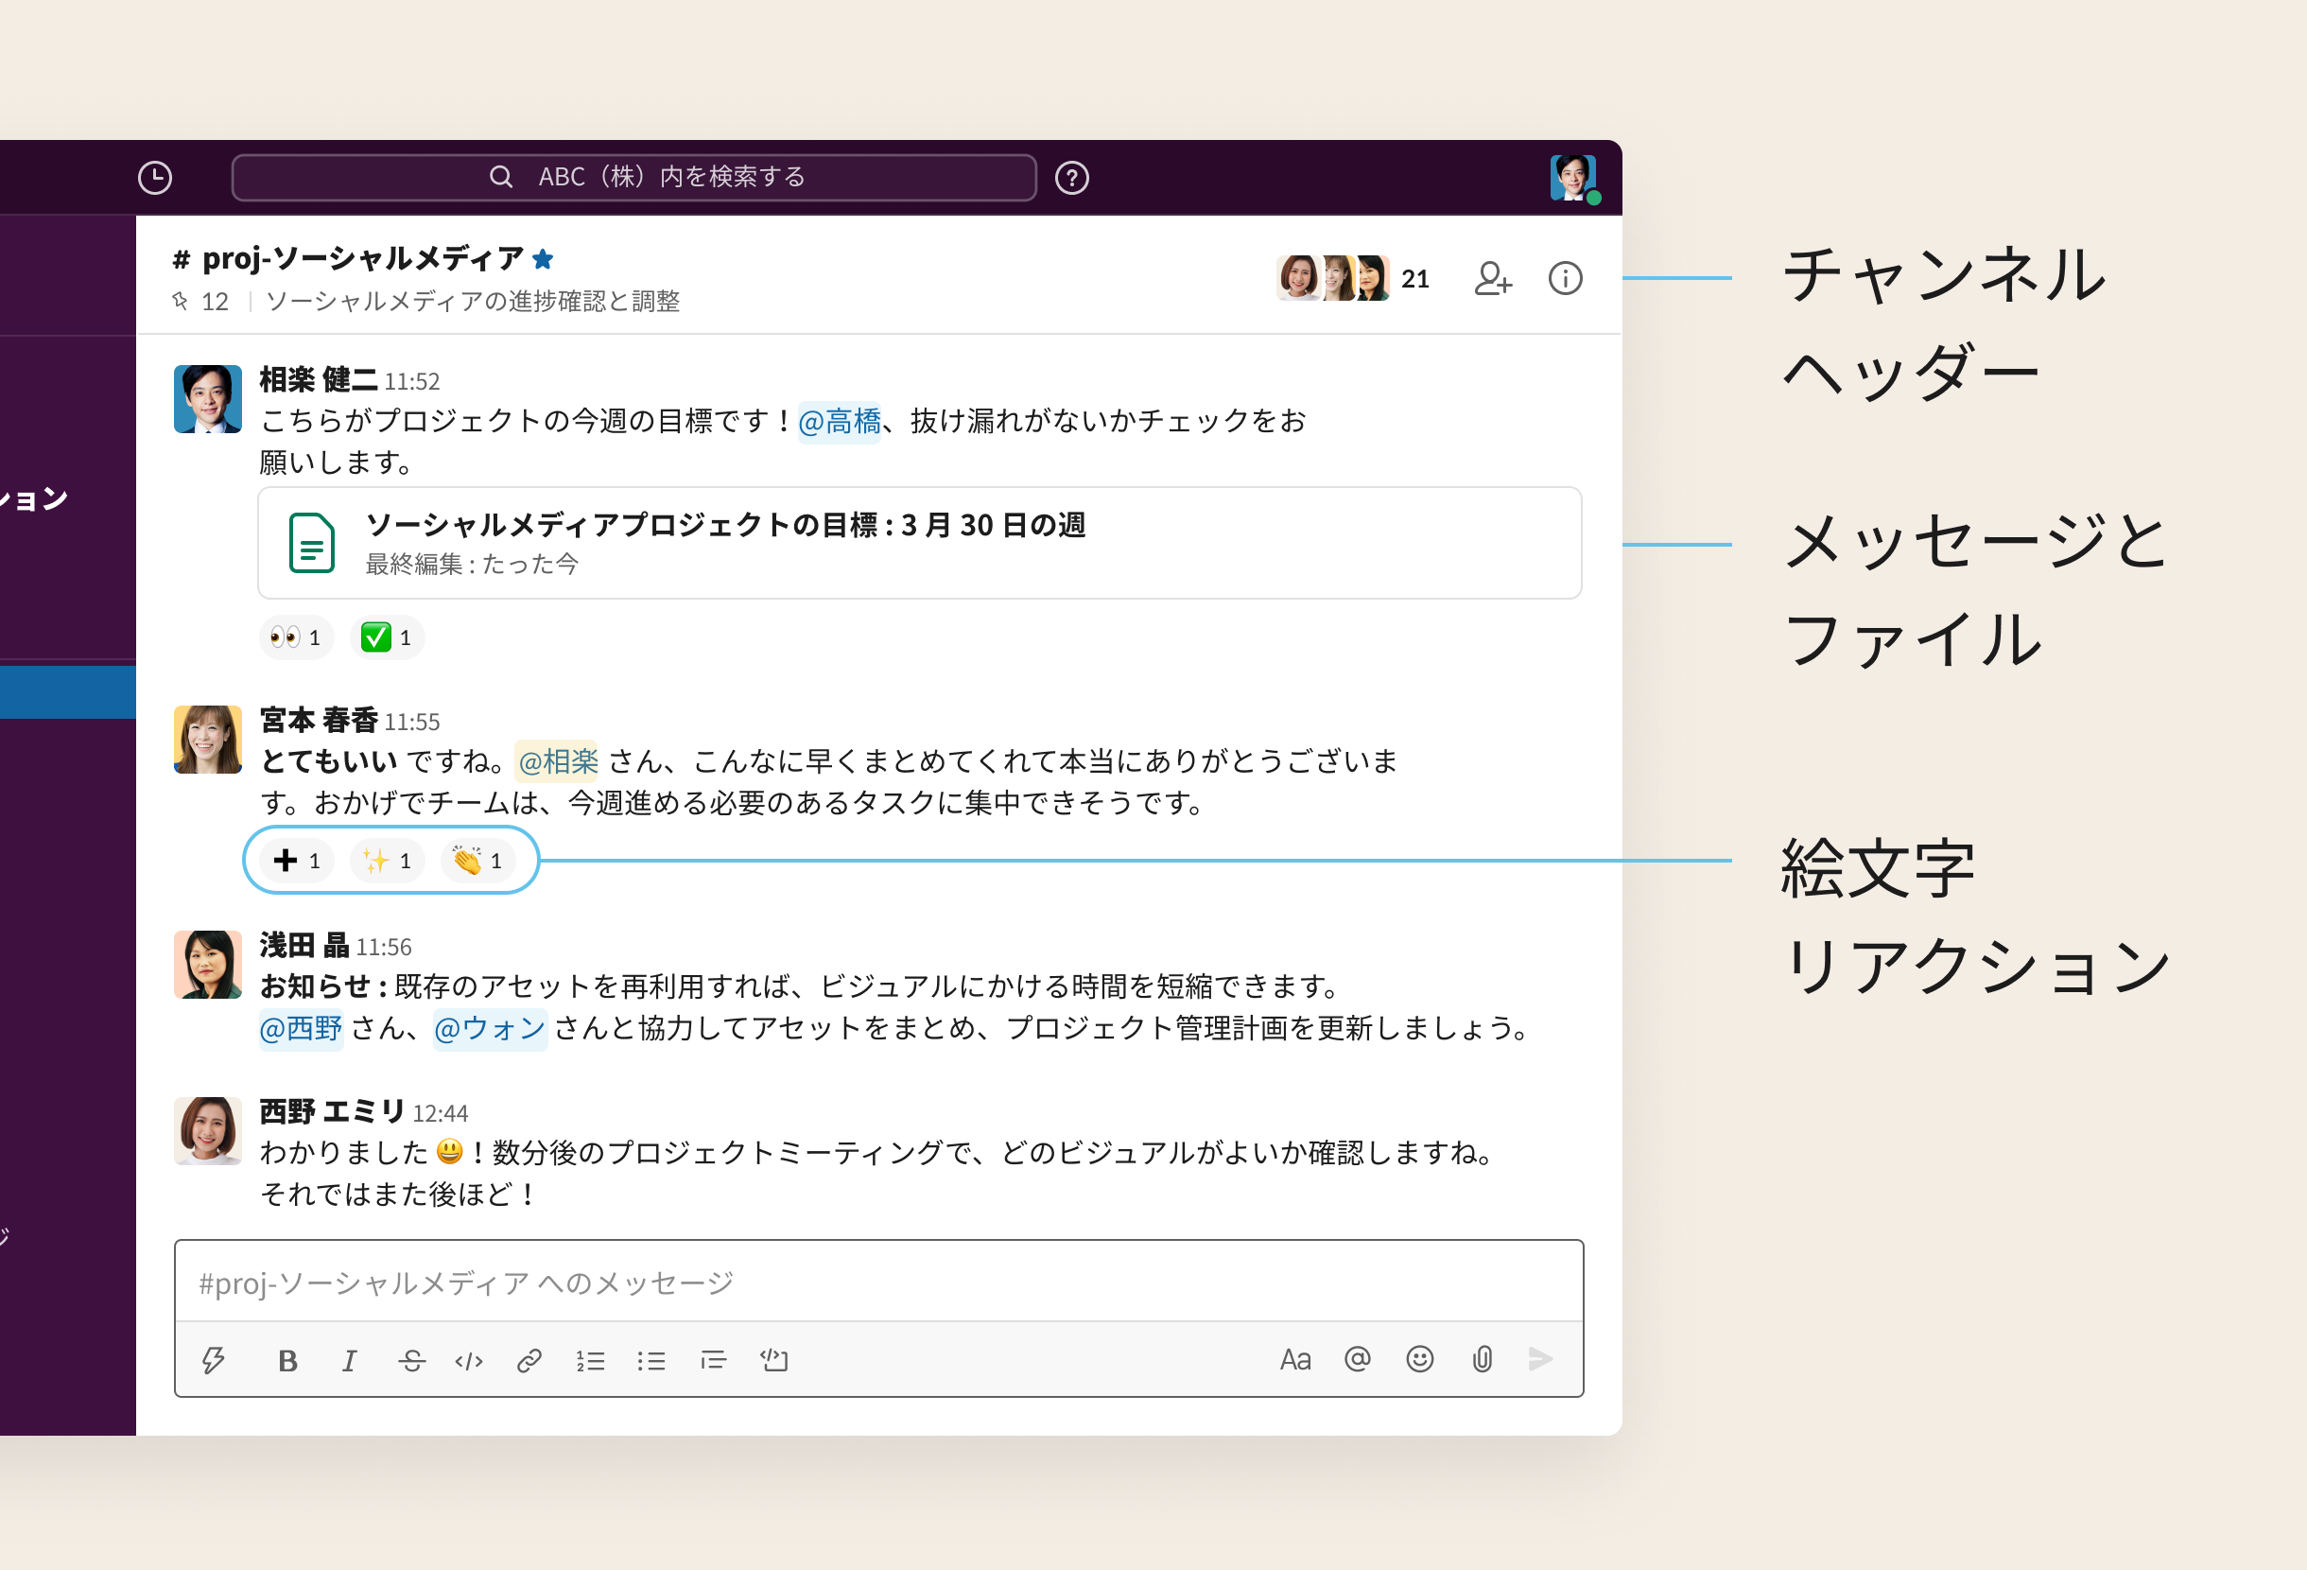Click the message box for #proj-ソーシャルメディア

[x=878, y=1282]
